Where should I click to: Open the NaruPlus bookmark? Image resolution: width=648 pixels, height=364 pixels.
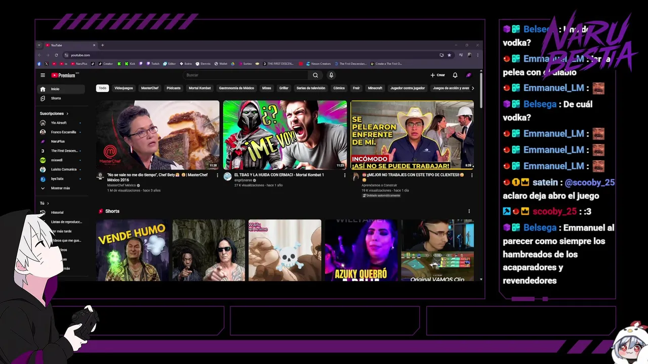(x=79, y=64)
